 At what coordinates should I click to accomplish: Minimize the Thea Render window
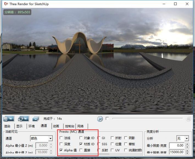[x=164, y=4]
